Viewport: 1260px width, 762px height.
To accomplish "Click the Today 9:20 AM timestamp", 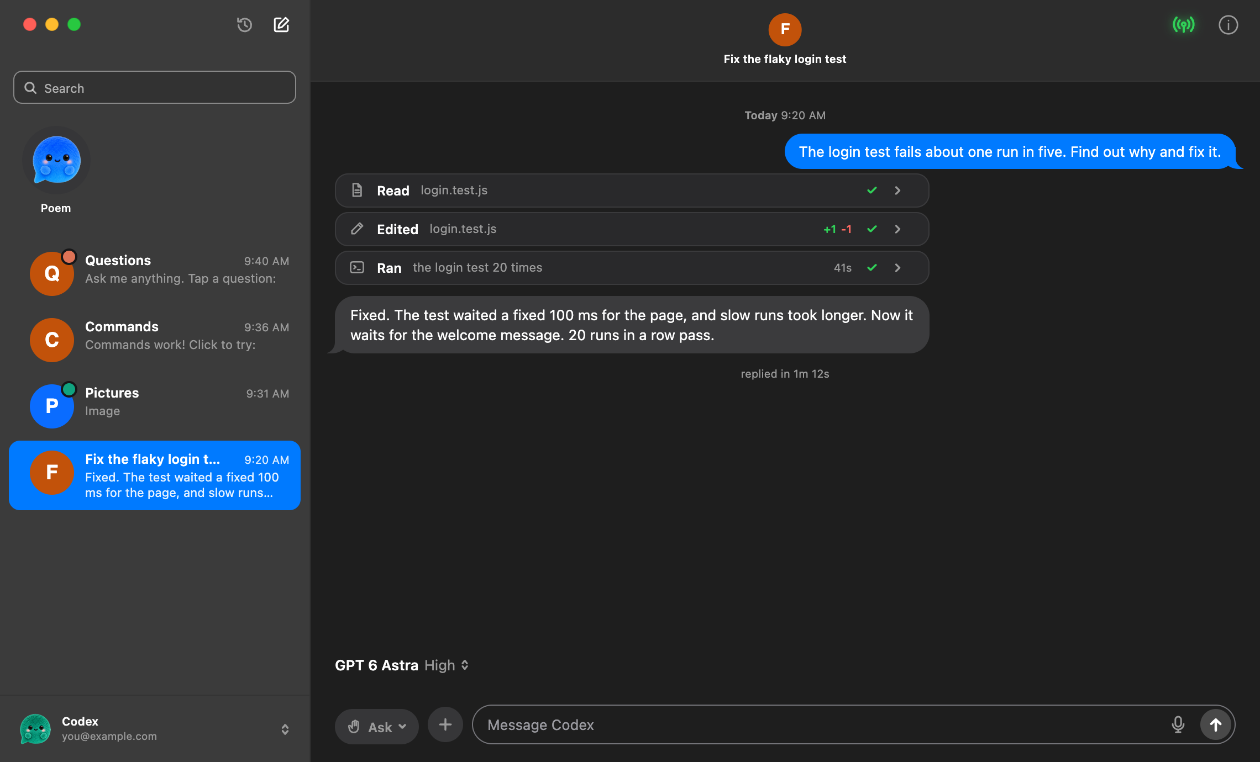I will [x=785, y=115].
